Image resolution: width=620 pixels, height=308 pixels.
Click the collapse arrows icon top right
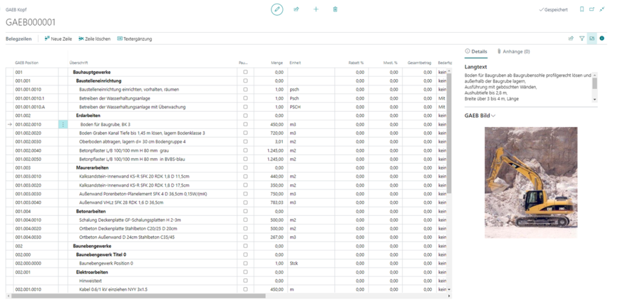[x=602, y=10]
